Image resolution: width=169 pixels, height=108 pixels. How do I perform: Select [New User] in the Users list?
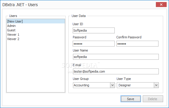pyautogui.click(x=36, y=21)
